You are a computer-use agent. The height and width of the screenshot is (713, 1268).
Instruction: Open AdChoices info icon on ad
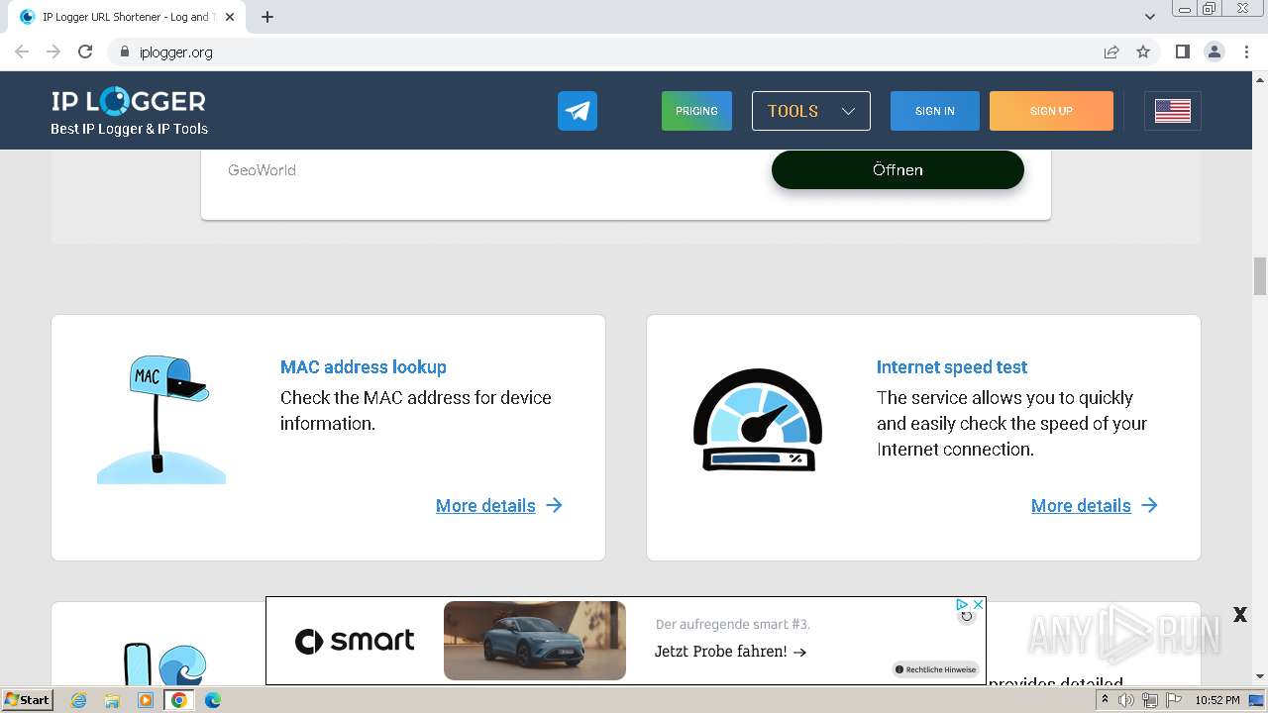tap(962, 604)
